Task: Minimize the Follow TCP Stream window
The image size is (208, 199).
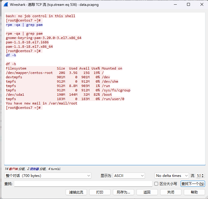Action: tap(175, 5)
